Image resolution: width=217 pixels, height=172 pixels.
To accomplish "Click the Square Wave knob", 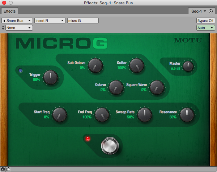I will 157,87.
